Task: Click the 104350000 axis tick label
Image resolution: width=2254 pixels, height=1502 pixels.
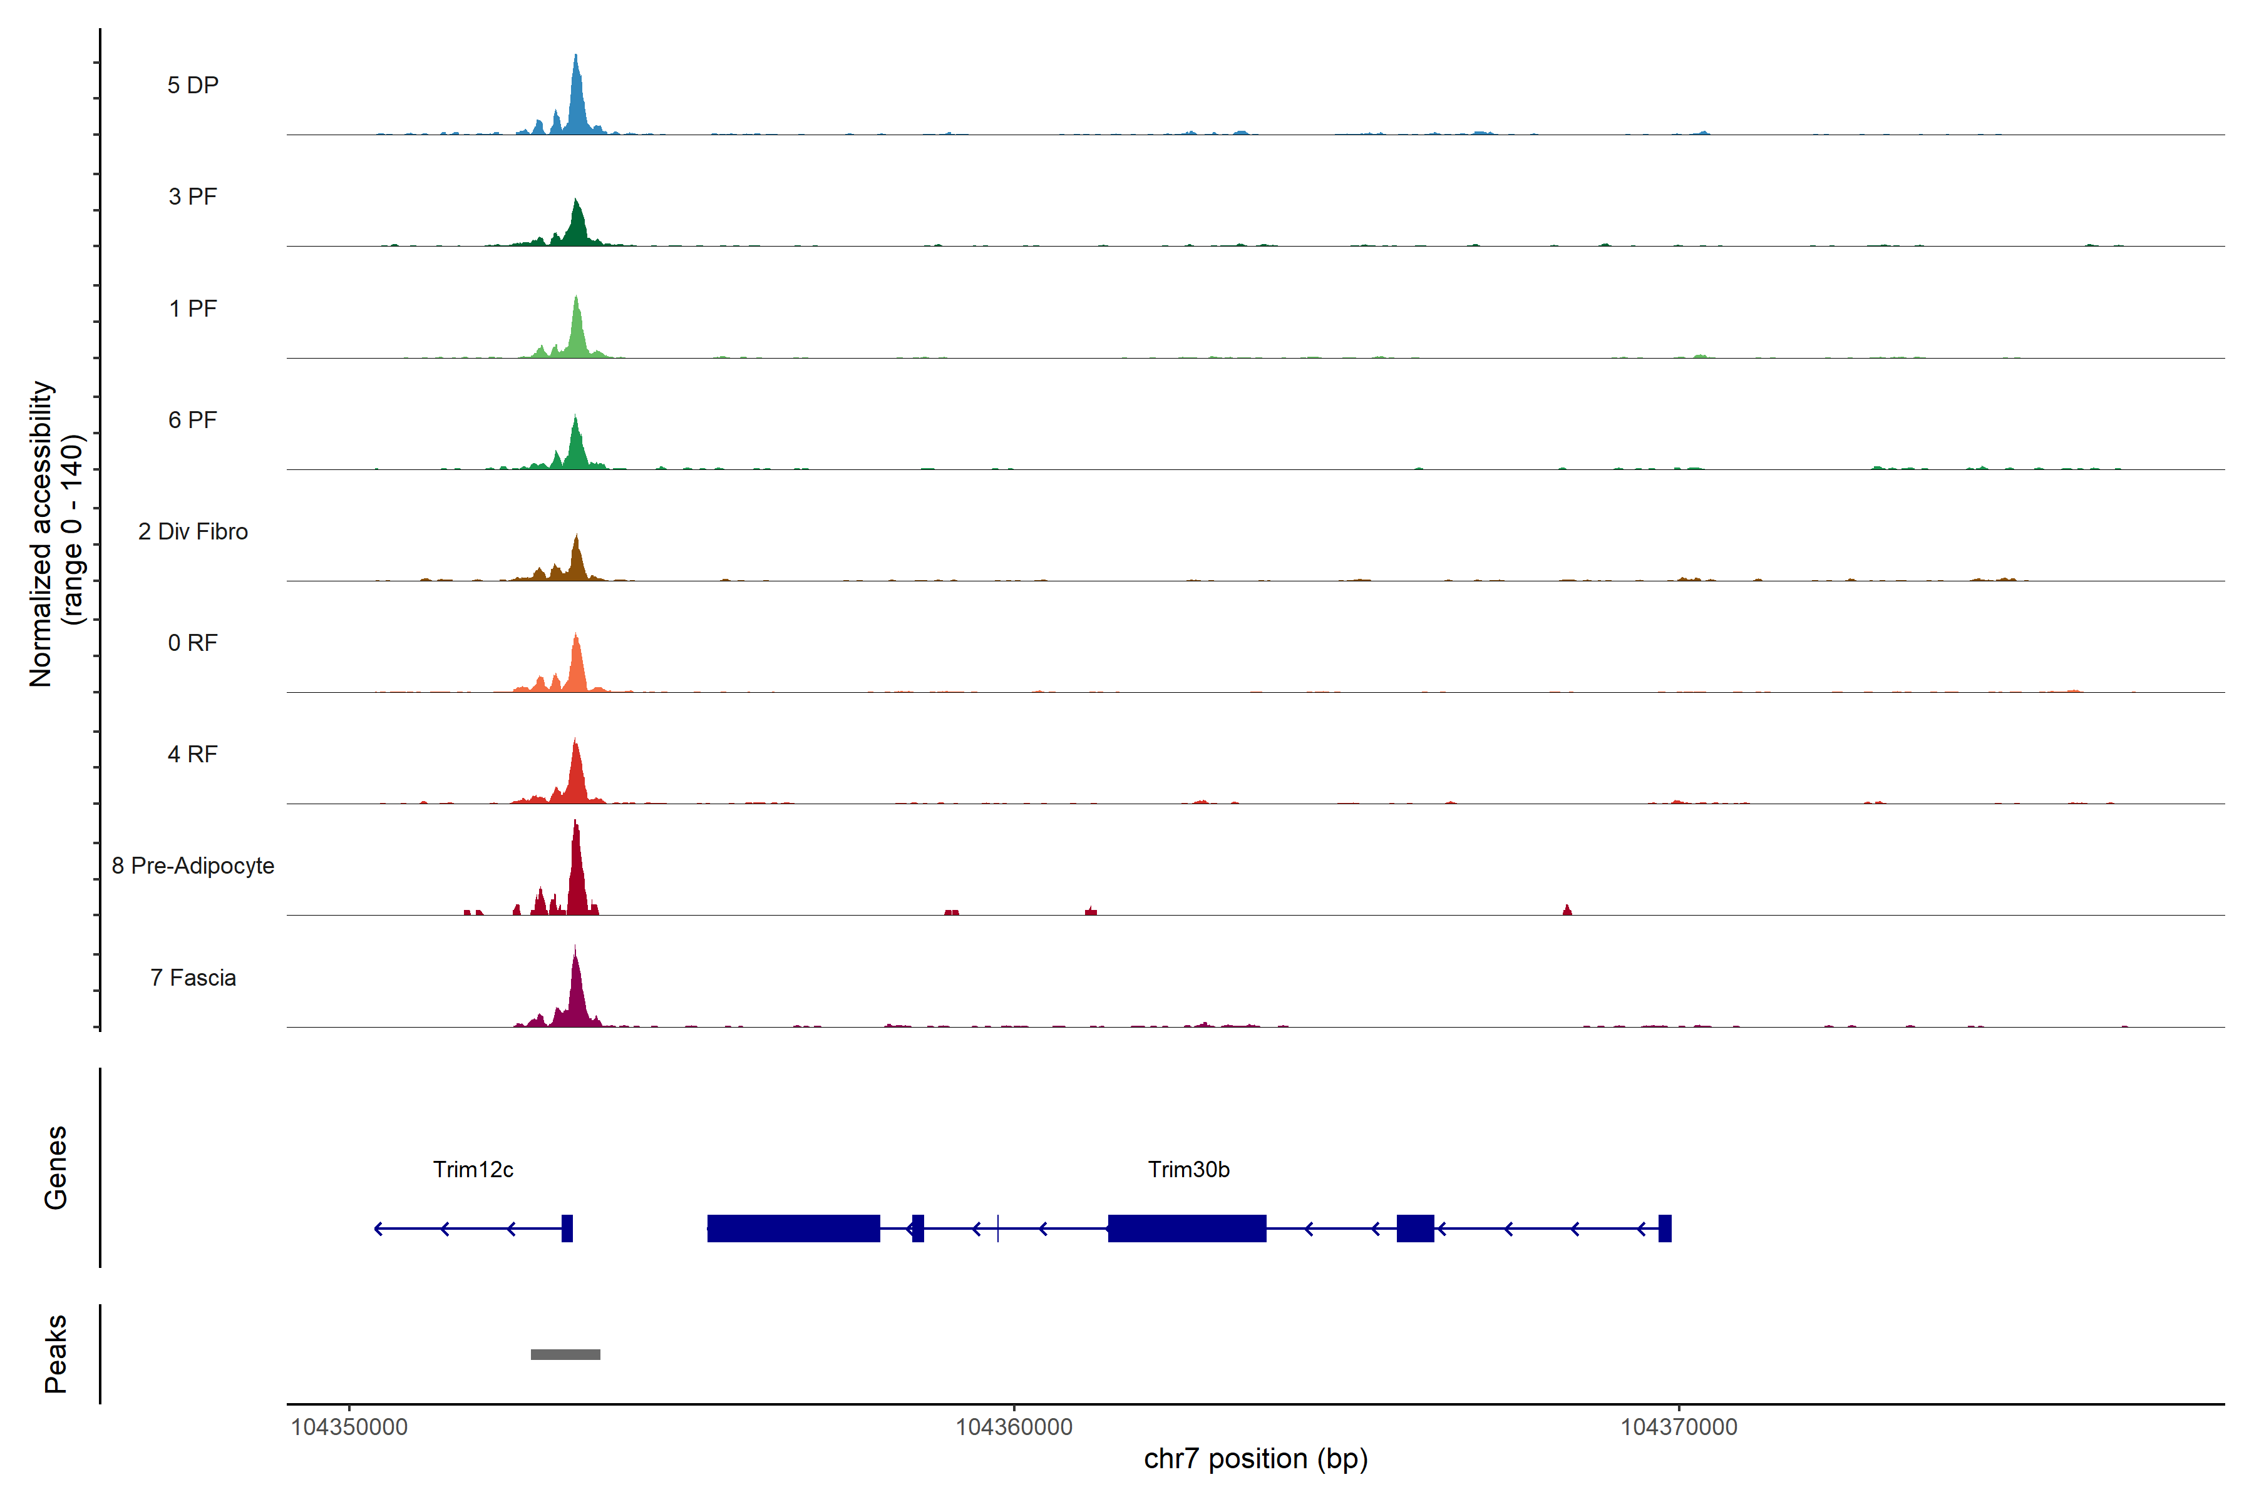Action: (x=349, y=1428)
